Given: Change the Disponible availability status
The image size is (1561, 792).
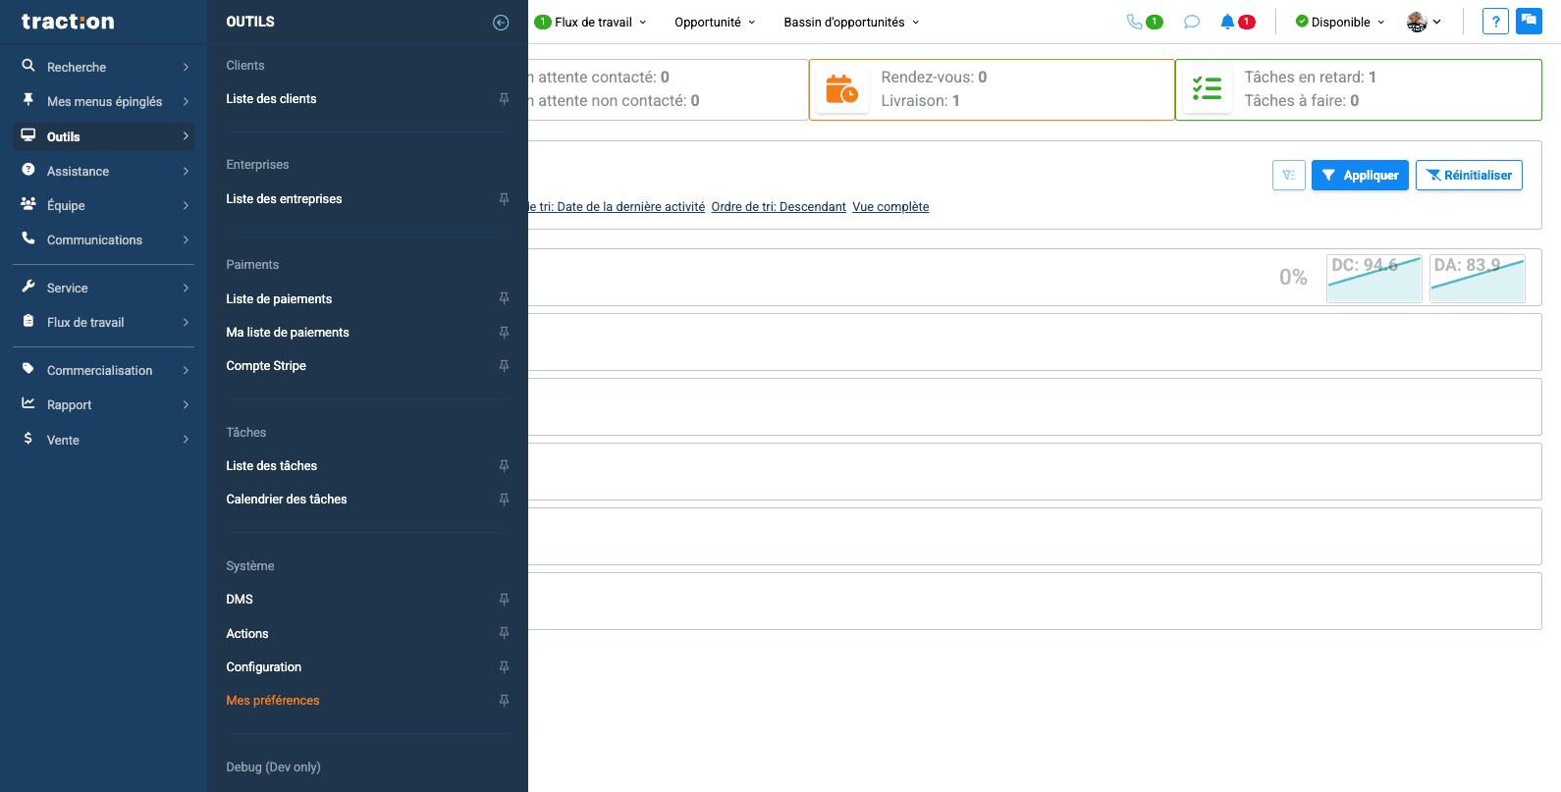Looking at the screenshot, I should point(1340,22).
